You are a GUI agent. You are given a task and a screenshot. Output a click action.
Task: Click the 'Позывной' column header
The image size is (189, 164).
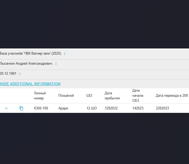(66, 96)
